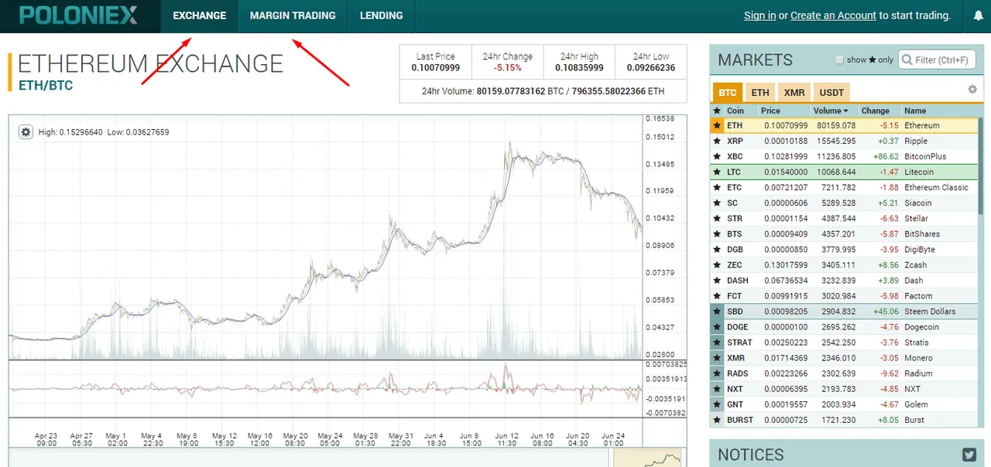Open Twitter icon in Notices panel
The width and height of the screenshot is (991, 467).
[x=969, y=455]
